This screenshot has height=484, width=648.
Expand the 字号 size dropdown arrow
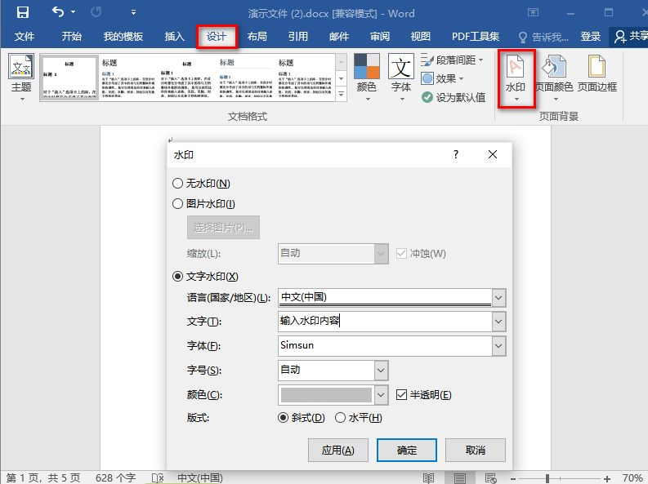(x=381, y=370)
